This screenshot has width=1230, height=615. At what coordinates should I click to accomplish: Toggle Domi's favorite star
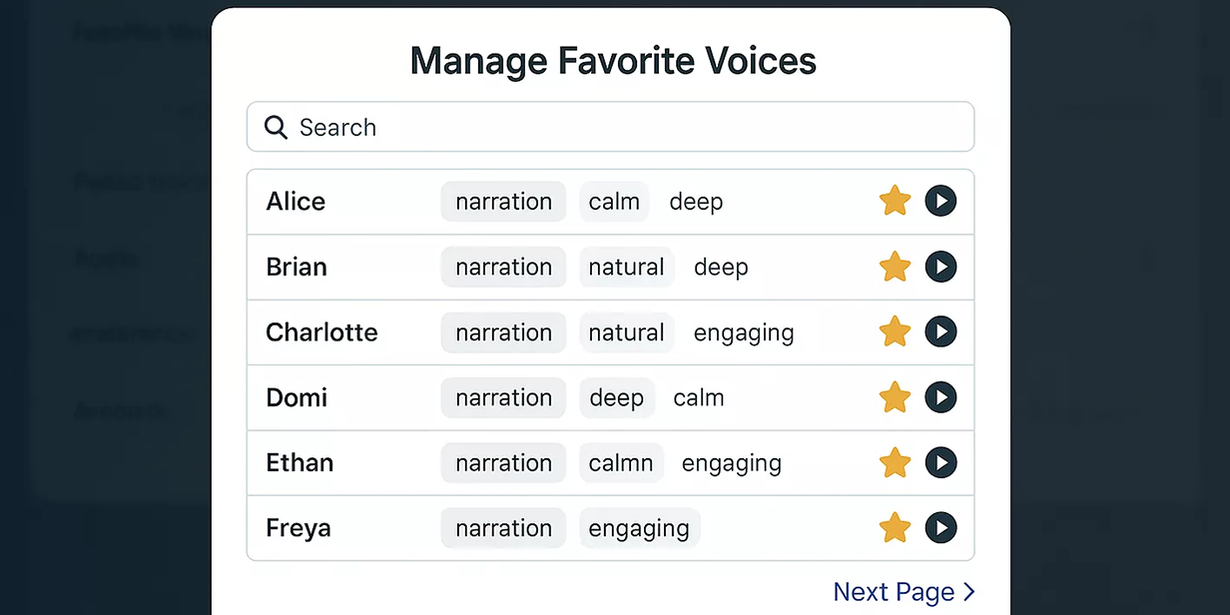pyautogui.click(x=895, y=397)
